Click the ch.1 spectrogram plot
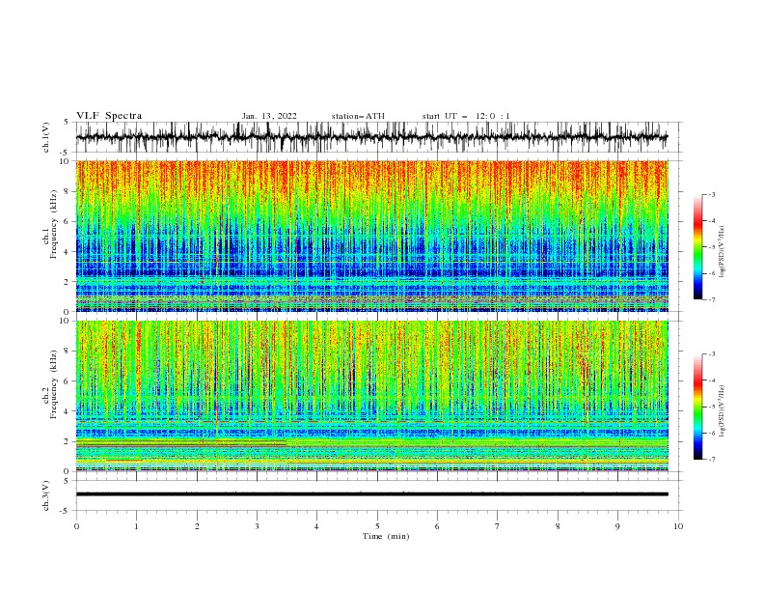The width and height of the screenshot is (764, 591). (x=372, y=236)
